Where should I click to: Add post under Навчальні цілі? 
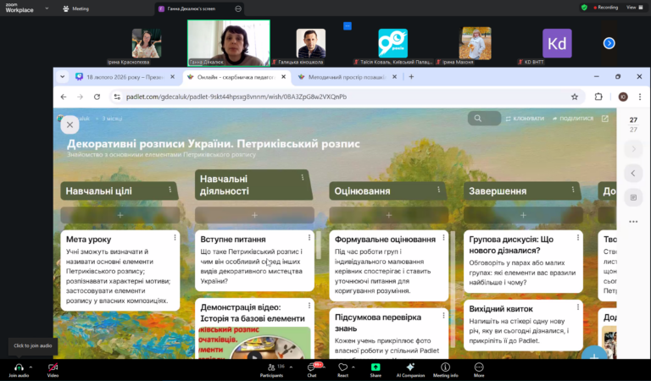[120, 215]
